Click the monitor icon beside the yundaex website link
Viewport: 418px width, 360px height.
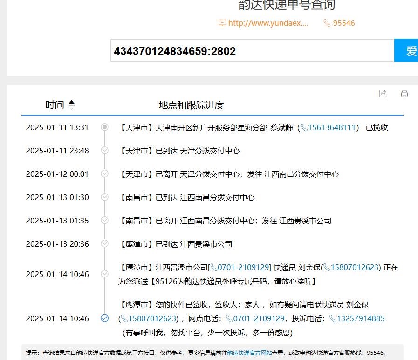click(x=222, y=23)
